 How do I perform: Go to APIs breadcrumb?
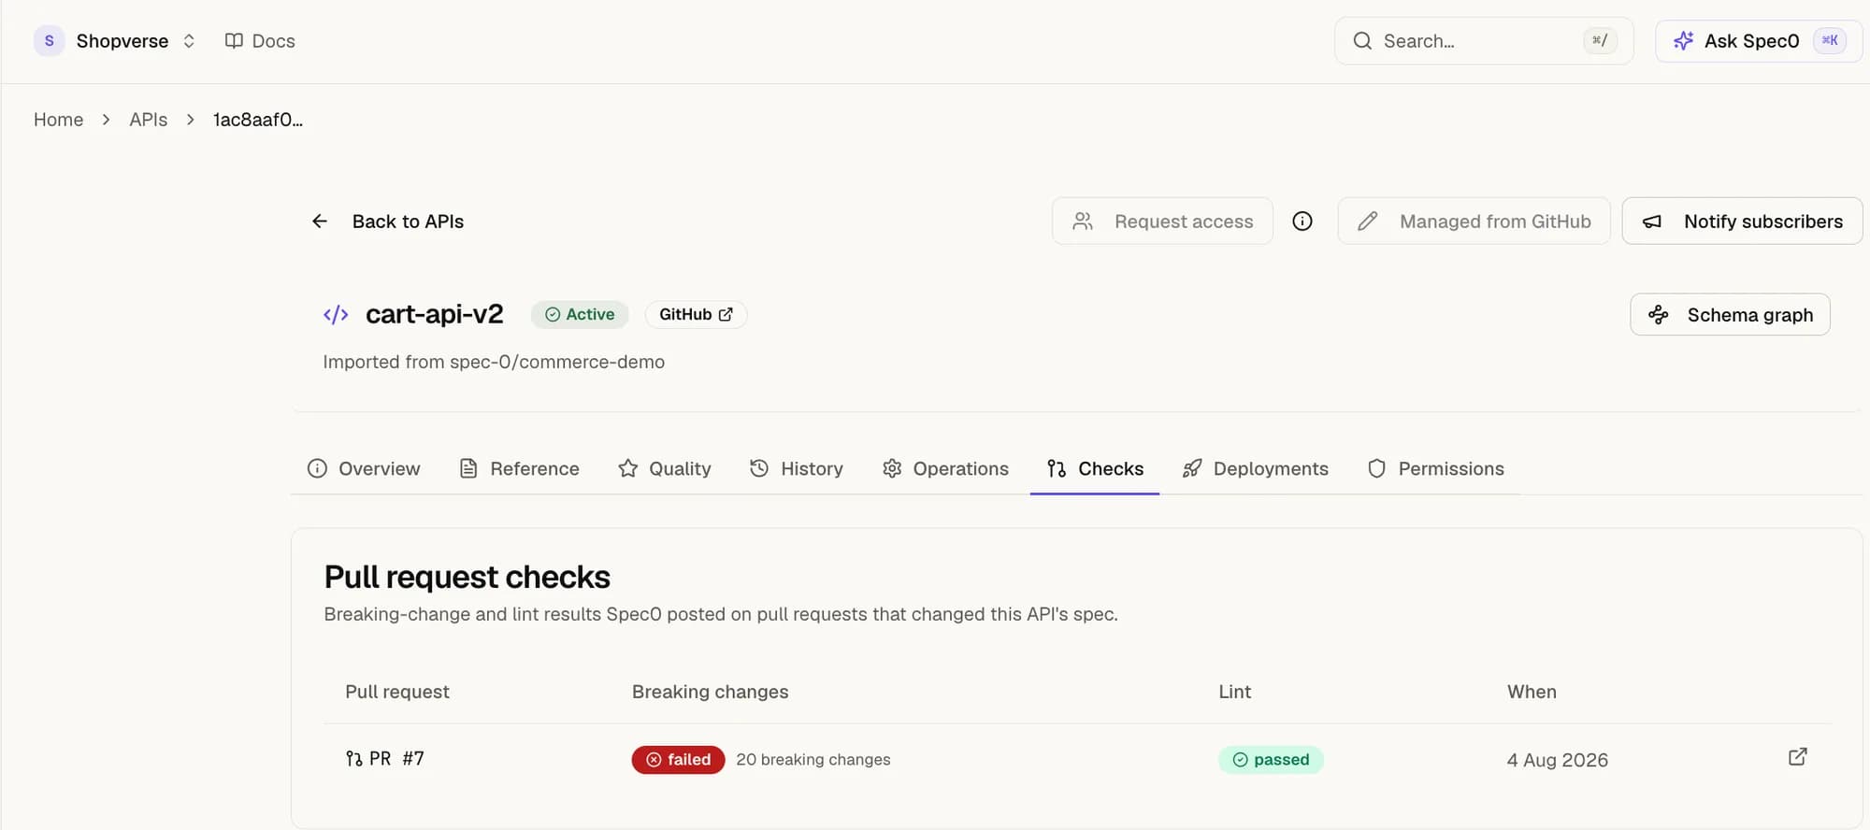(x=148, y=120)
